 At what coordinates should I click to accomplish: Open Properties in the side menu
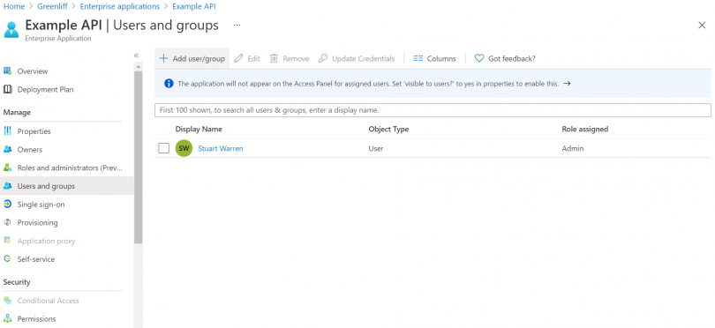point(34,131)
